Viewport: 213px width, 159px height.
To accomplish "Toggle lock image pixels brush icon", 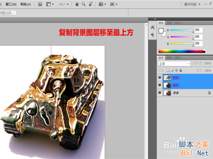I will (x=172, y=70).
